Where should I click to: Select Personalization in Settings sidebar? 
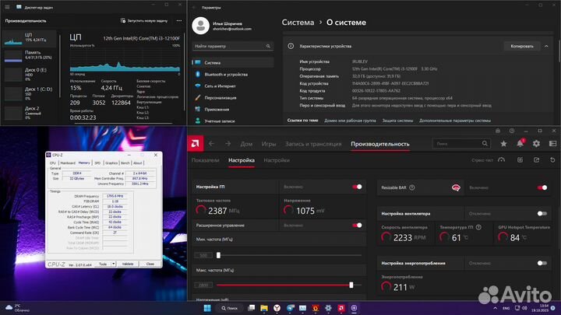pos(233,97)
